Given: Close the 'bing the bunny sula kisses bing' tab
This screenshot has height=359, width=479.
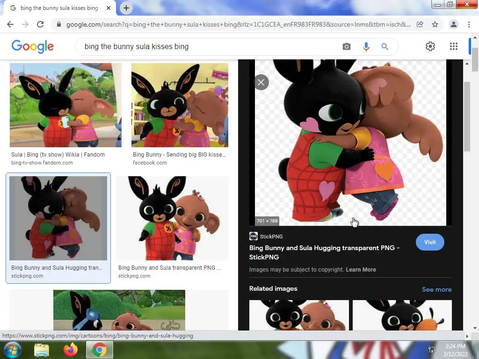Looking at the screenshot, I should coord(109,8).
